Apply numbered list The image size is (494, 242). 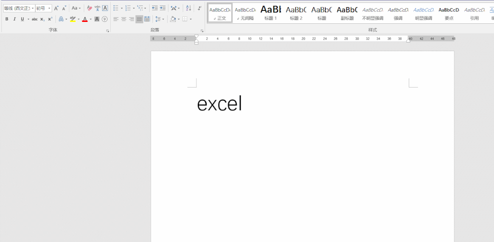[x=128, y=8]
